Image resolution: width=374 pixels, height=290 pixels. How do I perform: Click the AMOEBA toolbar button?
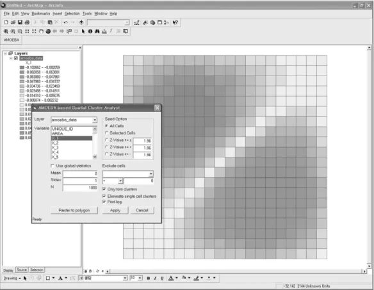pyautogui.click(x=12, y=40)
